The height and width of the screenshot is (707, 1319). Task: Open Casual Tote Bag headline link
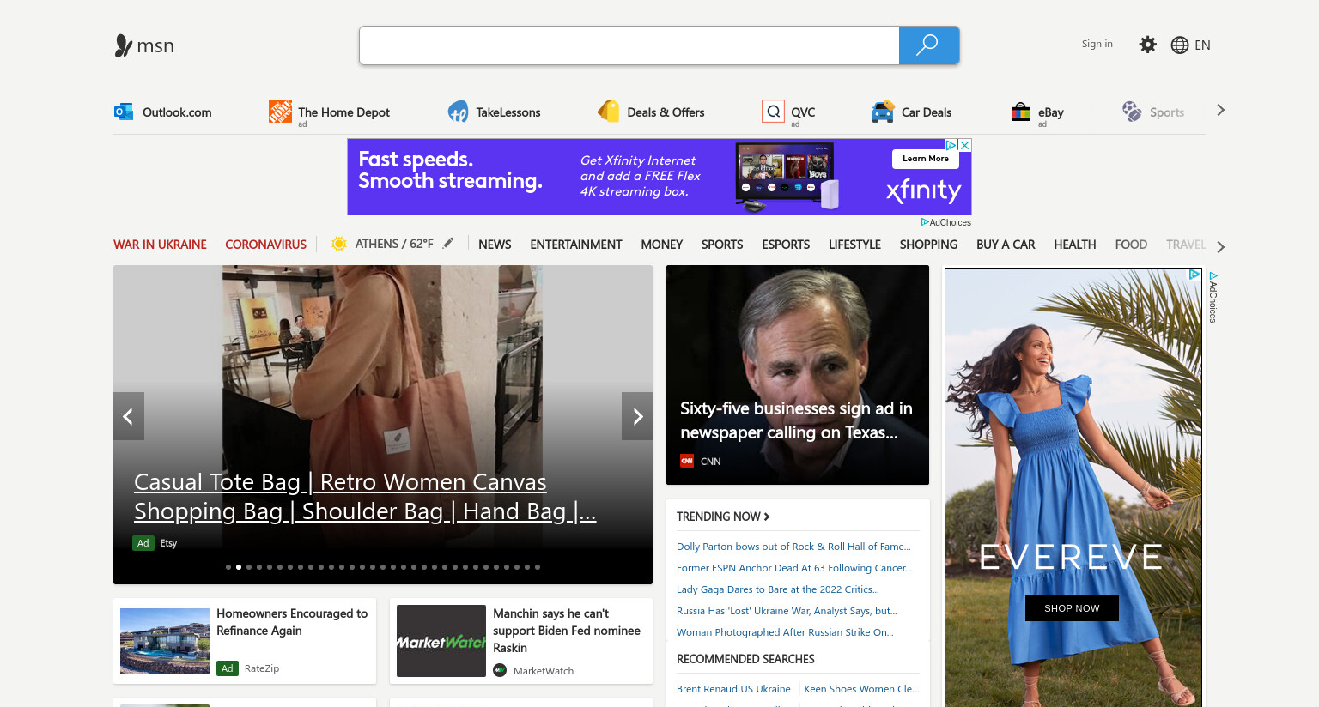pyautogui.click(x=365, y=497)
